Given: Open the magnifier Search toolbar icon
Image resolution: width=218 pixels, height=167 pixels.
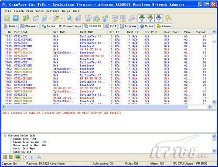Looking at the screenshot, I should click(x=70, y=18).
